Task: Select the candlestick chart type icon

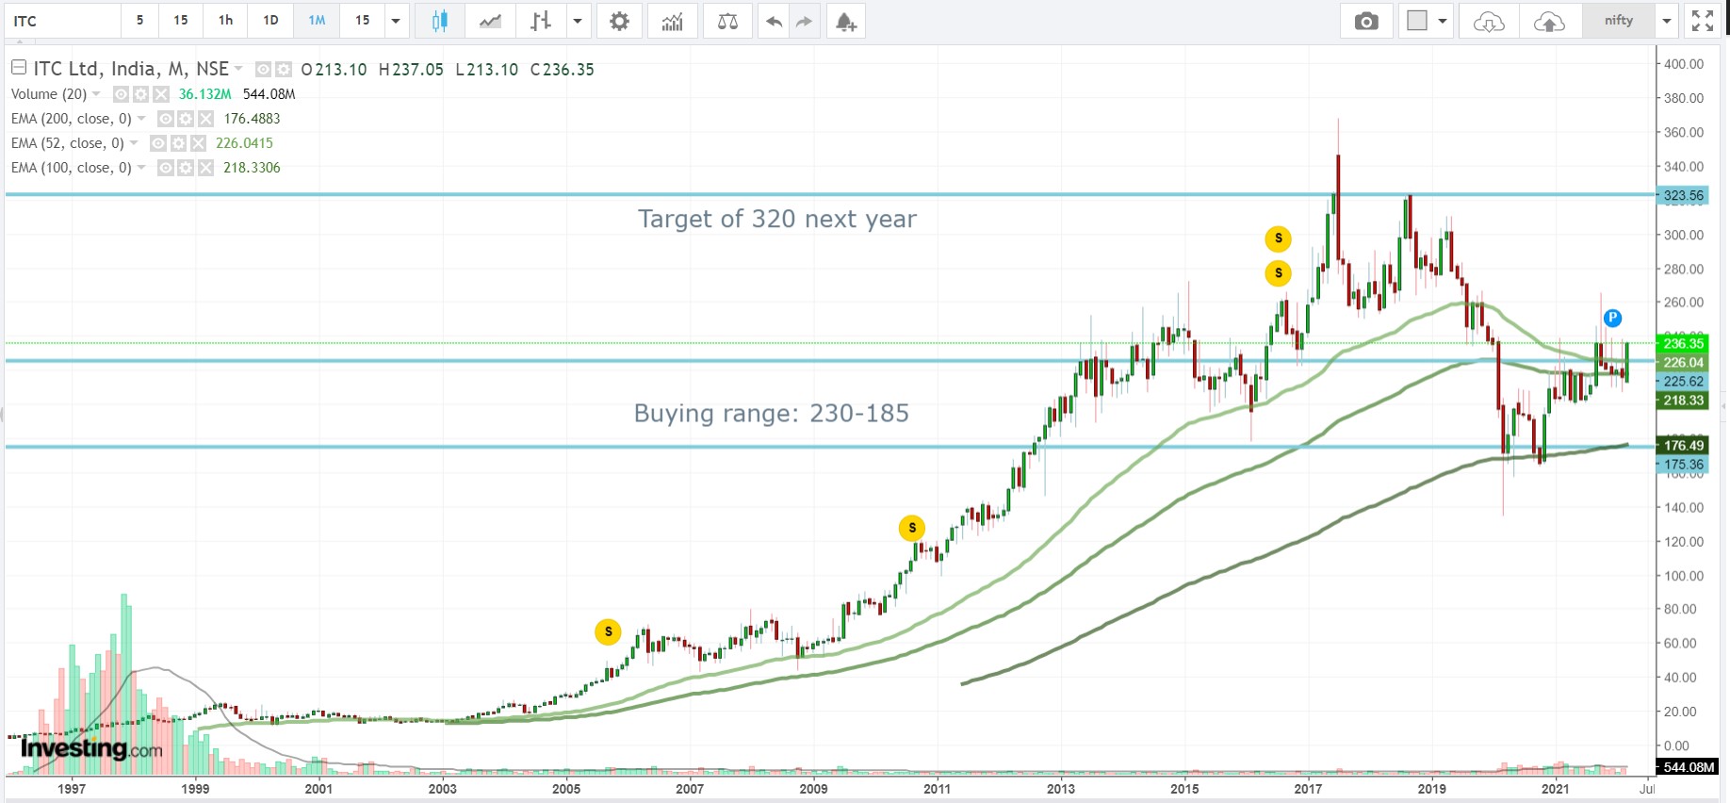Action: point(439,21)
